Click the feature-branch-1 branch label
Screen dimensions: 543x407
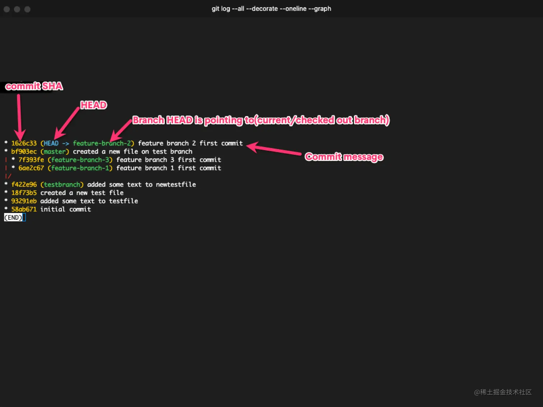(x=80, y=168)
